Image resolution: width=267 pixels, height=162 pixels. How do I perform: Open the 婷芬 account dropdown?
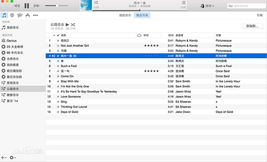207,5
